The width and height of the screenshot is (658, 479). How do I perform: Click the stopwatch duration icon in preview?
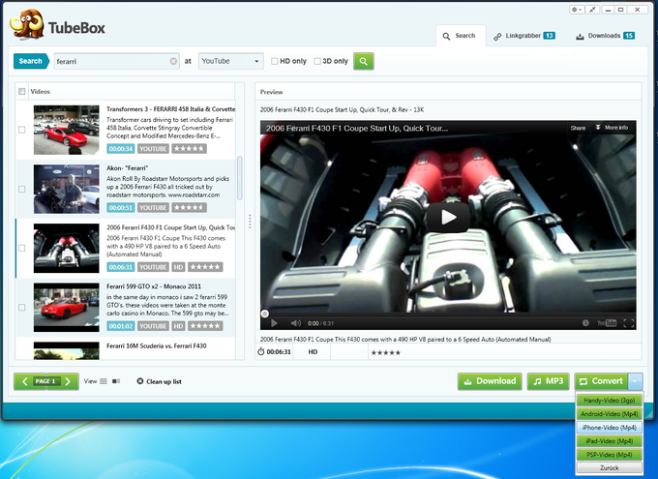[260, 352]
